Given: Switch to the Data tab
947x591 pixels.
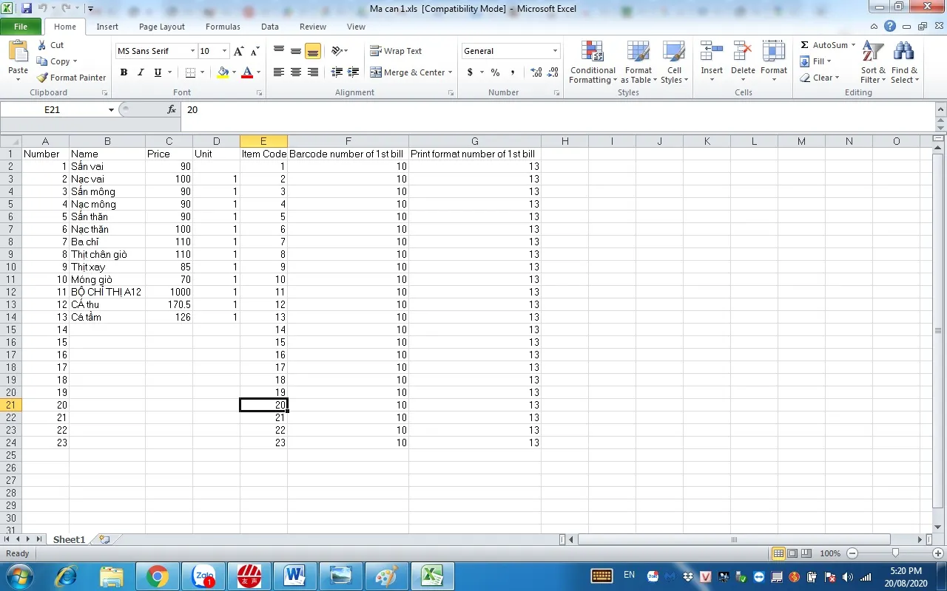Looking at the screenshot, I should (270, 27).
